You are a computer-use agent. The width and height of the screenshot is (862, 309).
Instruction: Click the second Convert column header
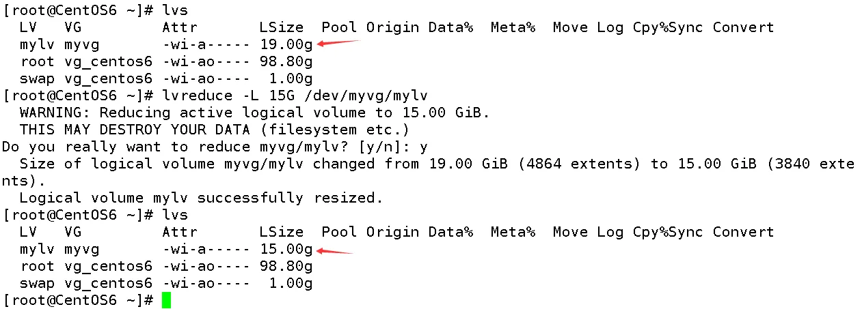pos(743,232)
